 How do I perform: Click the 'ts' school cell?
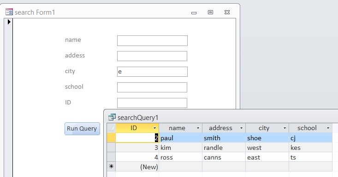click(x=311, y=157)
